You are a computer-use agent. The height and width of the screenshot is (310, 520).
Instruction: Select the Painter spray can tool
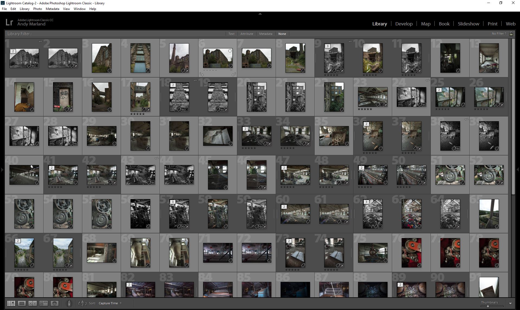[x=69, y=303]
